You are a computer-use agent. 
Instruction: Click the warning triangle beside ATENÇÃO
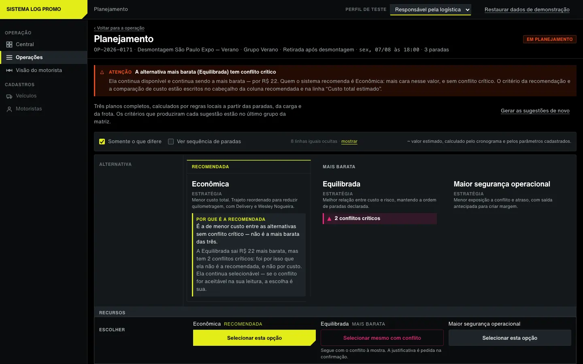tap(102, 72)
